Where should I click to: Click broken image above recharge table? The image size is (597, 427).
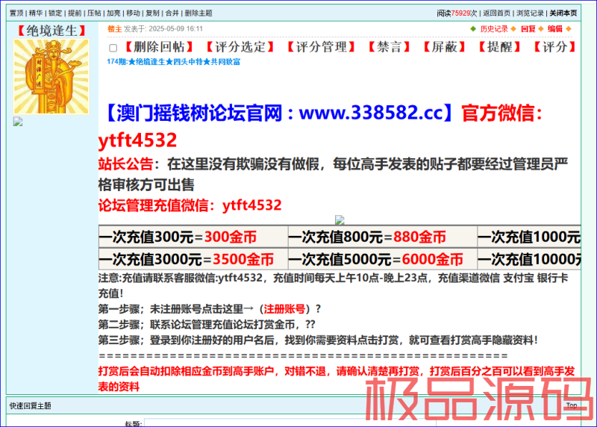tap(340, 219)
